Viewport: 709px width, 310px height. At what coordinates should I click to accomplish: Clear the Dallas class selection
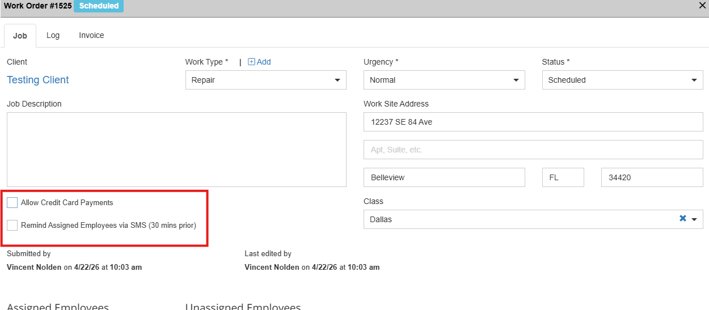click(x=683, y=219)
